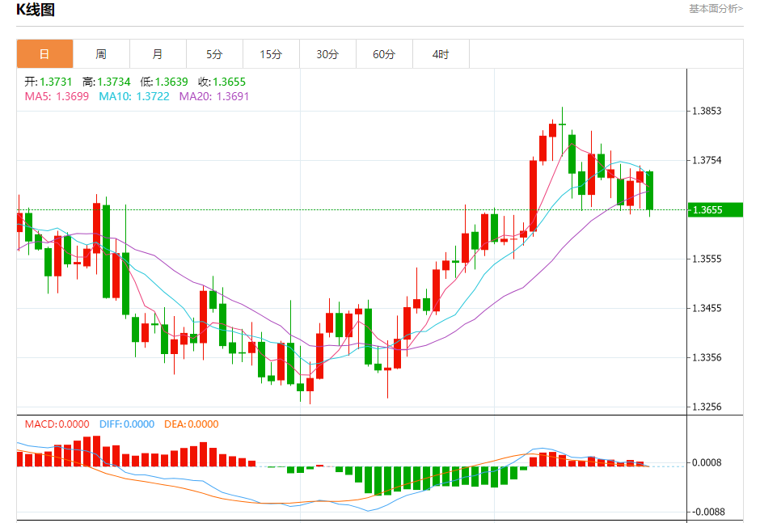The image size is (760, 523).
Task: Click the low price 低:1.3639
Action: (x=164, y=82)
